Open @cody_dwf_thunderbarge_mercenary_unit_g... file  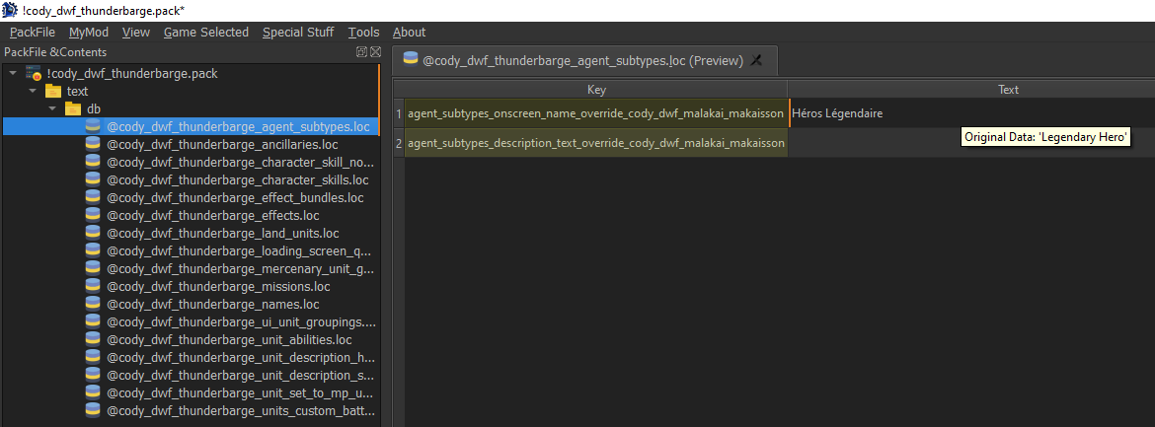click(241, 268)
